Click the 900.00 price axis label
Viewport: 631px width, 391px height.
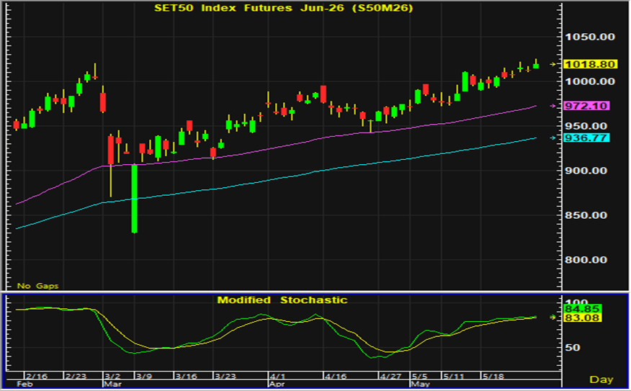(x=586, y=171)
